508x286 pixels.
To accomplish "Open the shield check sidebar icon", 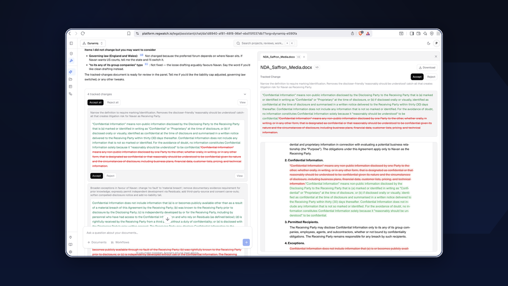I will click(x=71, y=53).
